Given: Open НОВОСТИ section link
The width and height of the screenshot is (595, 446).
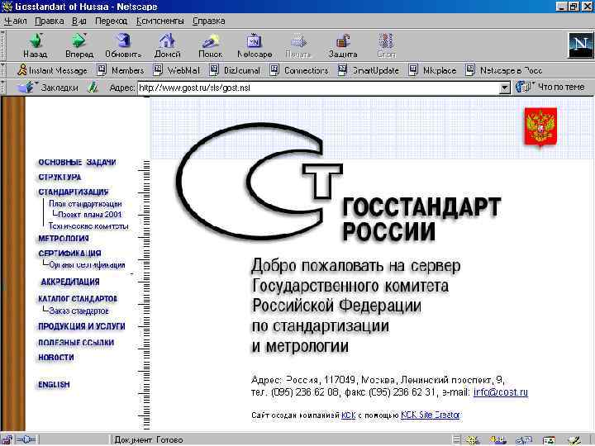Looking at the screenshot, I should click(56, 358).
